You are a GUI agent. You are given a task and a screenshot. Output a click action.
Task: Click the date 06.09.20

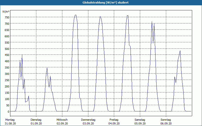(166, 123)
